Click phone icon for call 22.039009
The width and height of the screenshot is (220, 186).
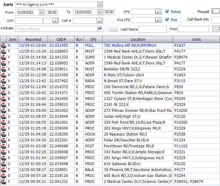(3, 128)
